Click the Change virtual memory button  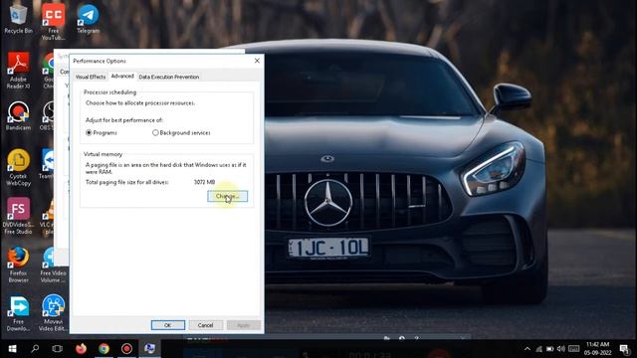pos(228,196)
